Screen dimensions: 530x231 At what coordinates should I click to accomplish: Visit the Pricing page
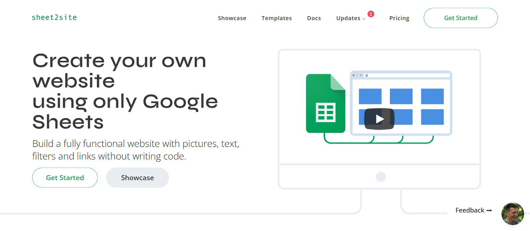[x=399, y=18]
